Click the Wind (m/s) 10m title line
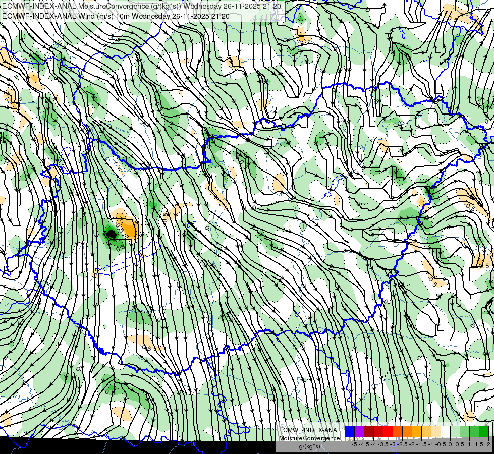 pyautogui.click(x=116, y=16)
